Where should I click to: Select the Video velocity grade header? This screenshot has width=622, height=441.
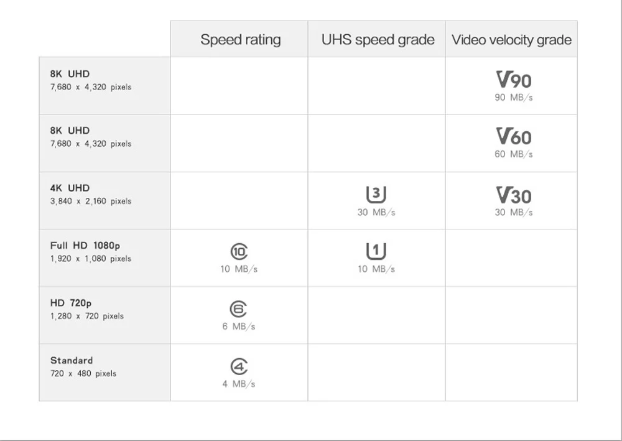(511, 40)
